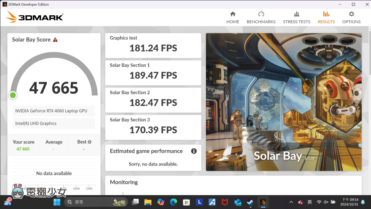Maximize the 3DMark window
The width and height of the screenshot is (371, 209).
click(x=353, y=4)
